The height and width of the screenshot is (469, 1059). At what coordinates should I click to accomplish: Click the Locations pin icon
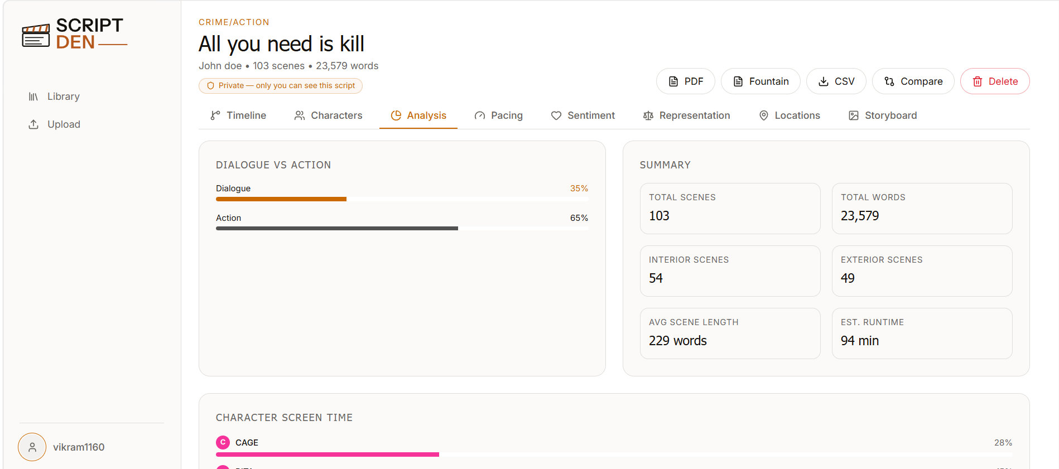coord(764,115)
